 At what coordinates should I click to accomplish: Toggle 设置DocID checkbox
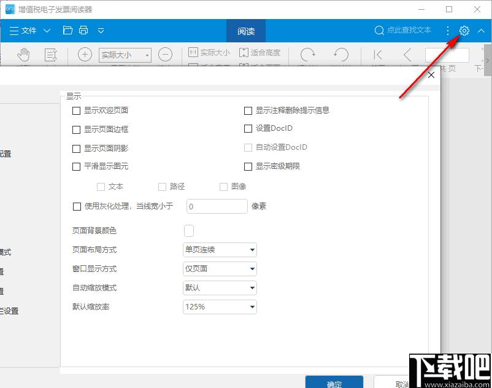click(x=248, y=128)
